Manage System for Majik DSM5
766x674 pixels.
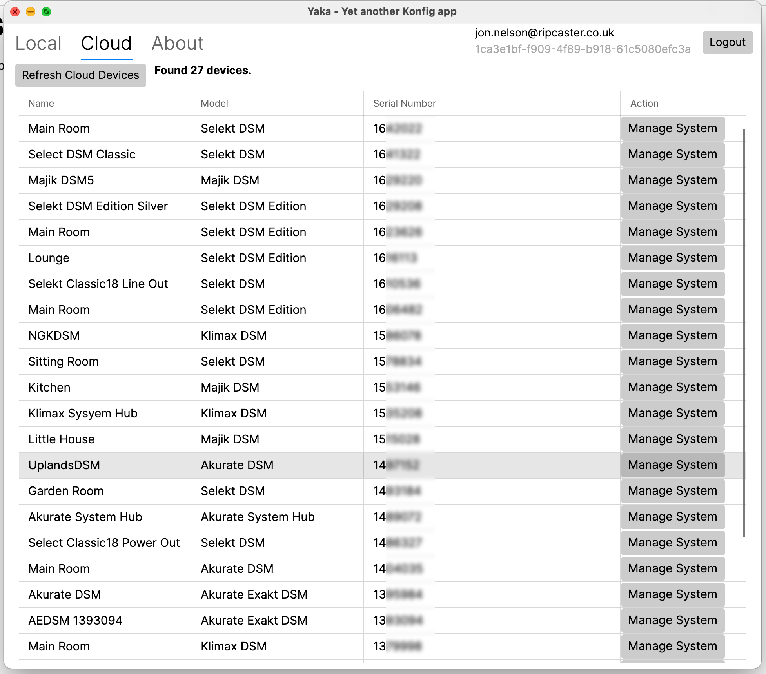(x=672, y=180)
